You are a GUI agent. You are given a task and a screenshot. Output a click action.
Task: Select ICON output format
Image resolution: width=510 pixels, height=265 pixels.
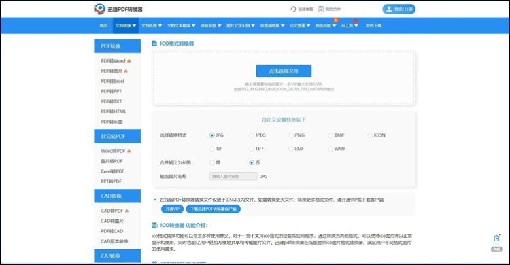pyautogui.click(x=370, y=135)
